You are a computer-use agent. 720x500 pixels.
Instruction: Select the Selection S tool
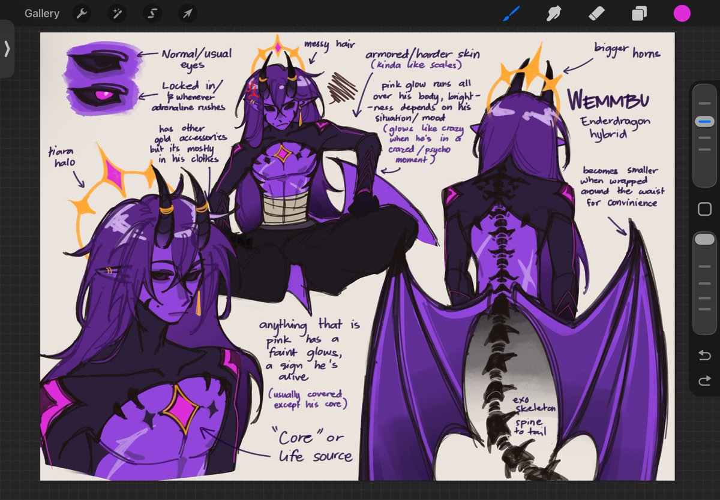[x=152, y=13]
